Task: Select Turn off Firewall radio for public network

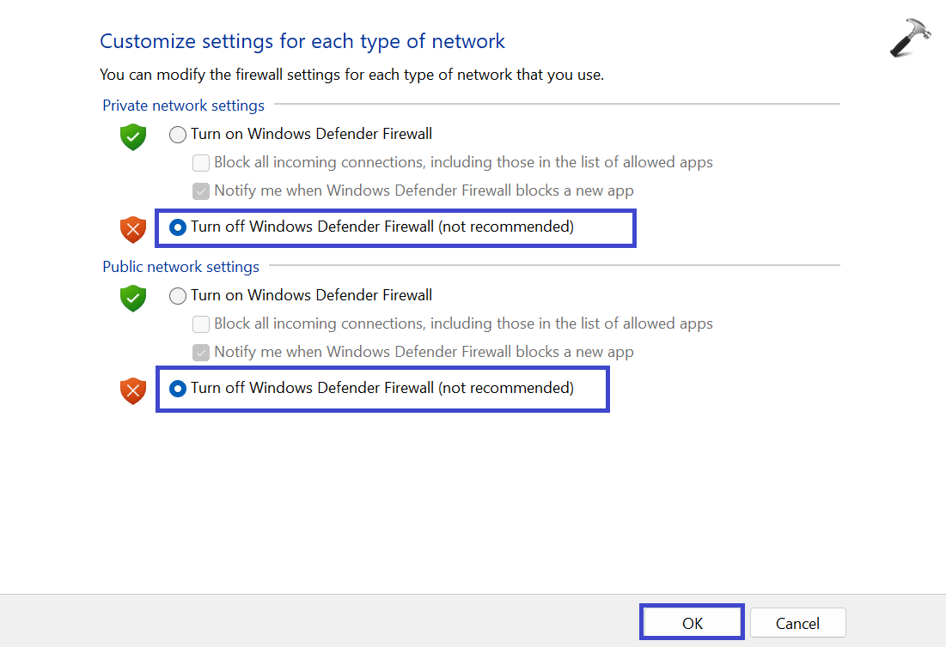Action: pos(178,389)
